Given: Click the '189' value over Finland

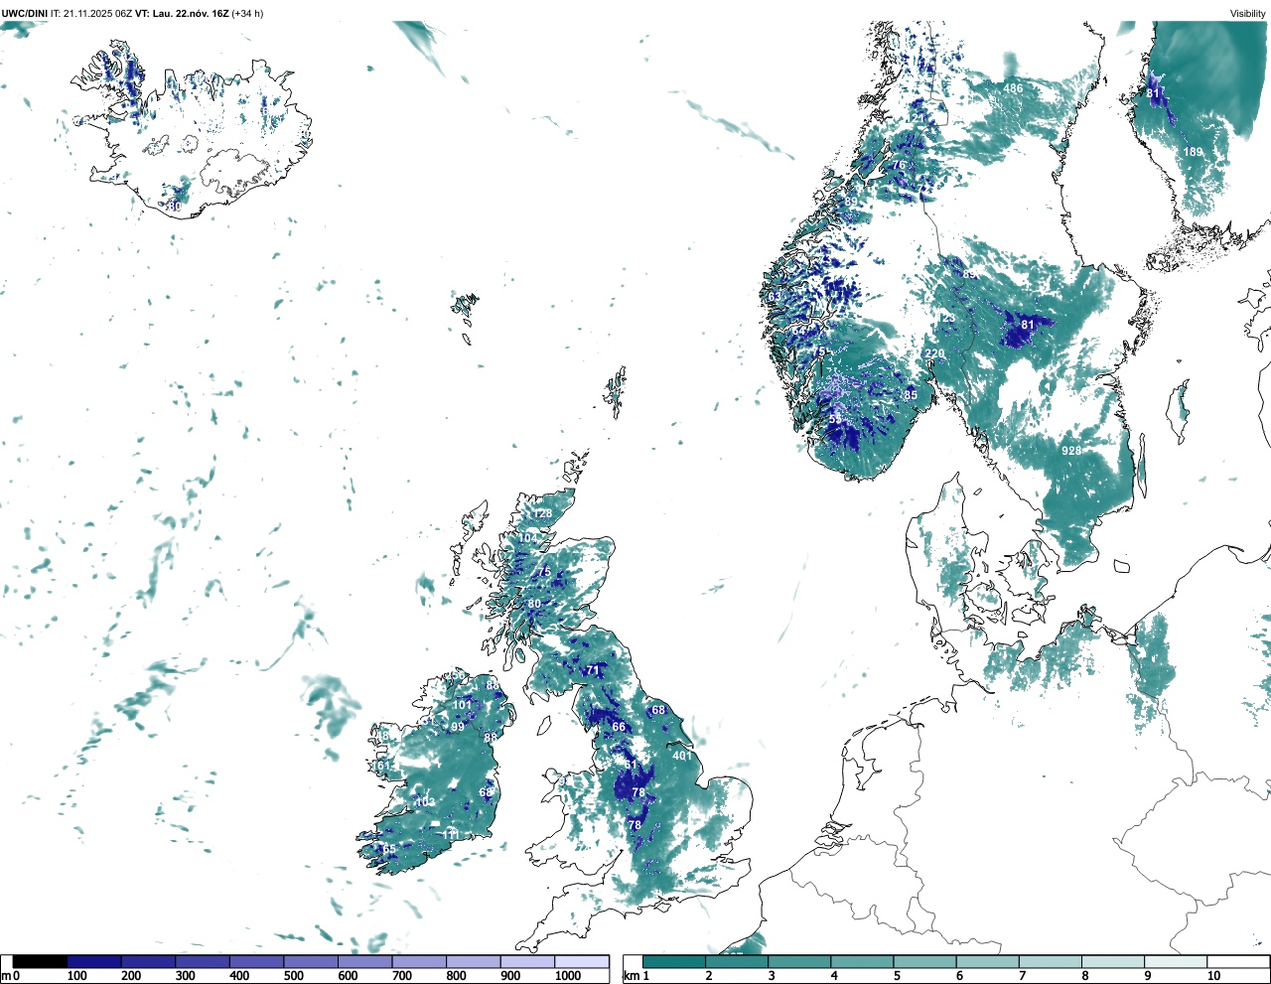Looking at the screenshot, I should pyautogui.click(x=1193, y=152).
